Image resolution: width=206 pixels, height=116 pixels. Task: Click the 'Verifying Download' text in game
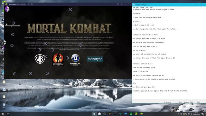tap(12, 26)
